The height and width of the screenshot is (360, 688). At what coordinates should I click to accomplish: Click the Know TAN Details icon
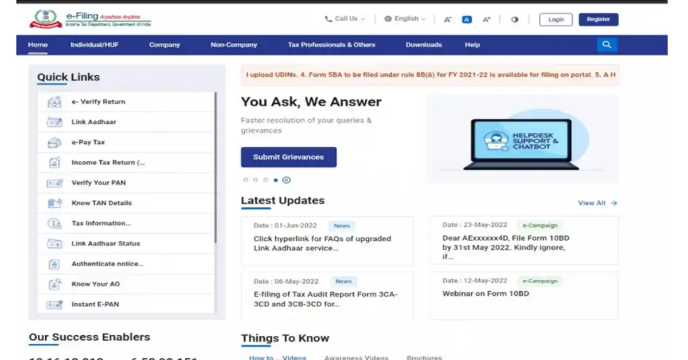54,203
